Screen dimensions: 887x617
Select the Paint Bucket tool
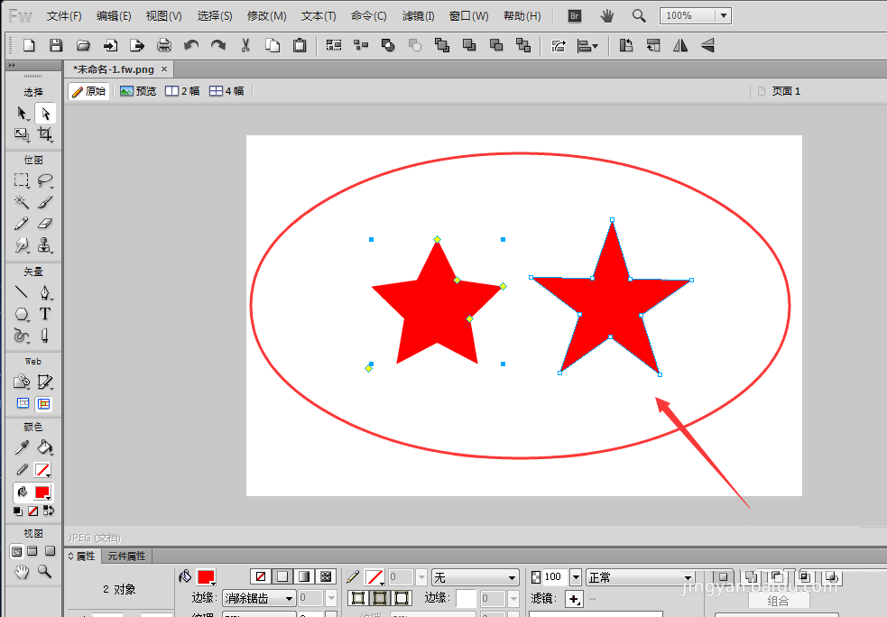tap(45, 447)
